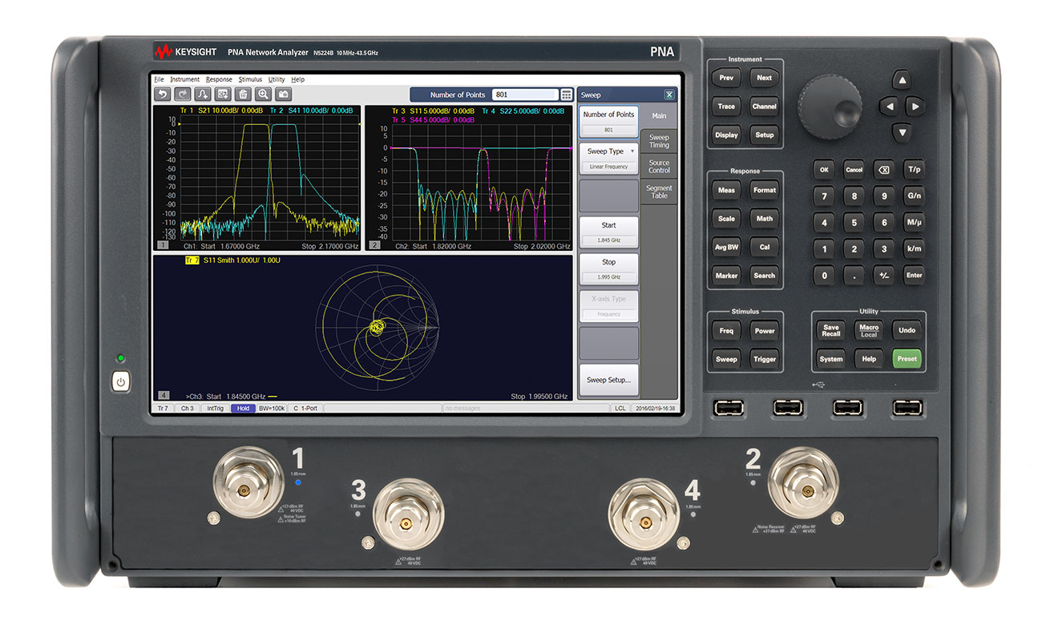Click the Stop frequency button showing 1.995 GHz
This screenshot has width=1042, height=625.
[608, 268]
